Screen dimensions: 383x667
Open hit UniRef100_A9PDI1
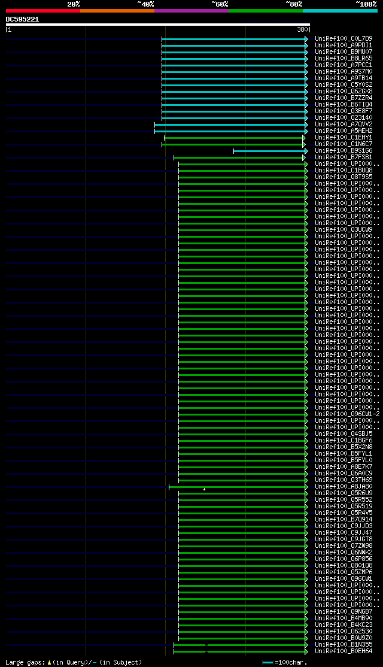[x=344, y=45]
